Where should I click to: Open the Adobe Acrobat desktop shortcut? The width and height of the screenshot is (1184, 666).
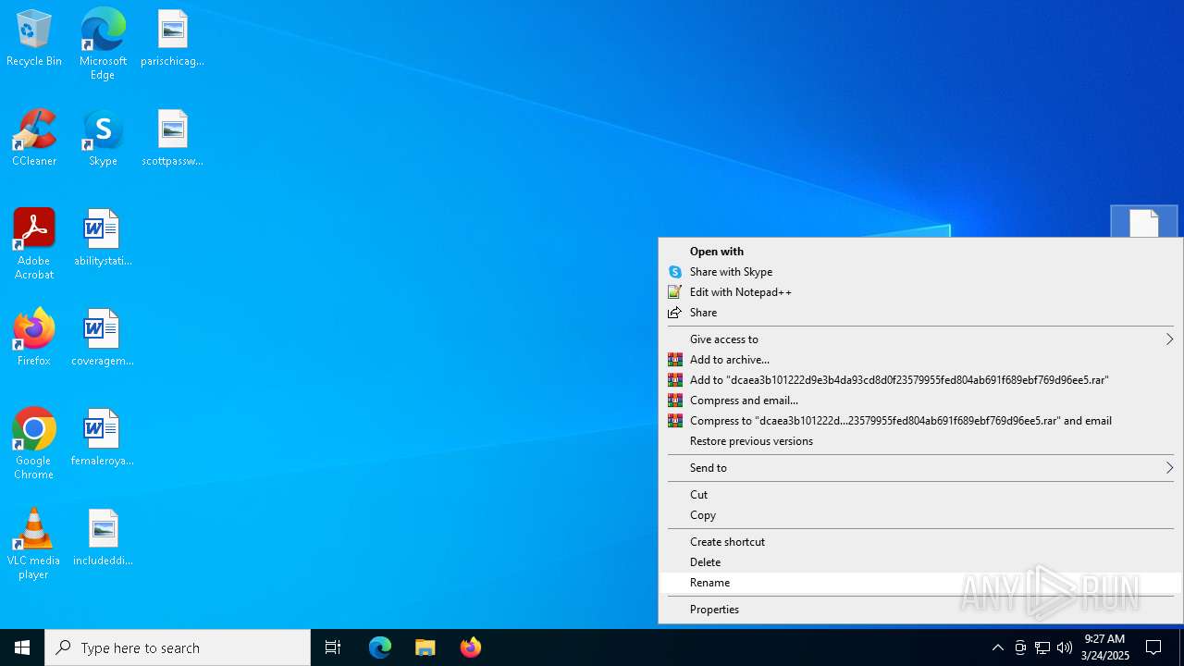click(34, 244)
